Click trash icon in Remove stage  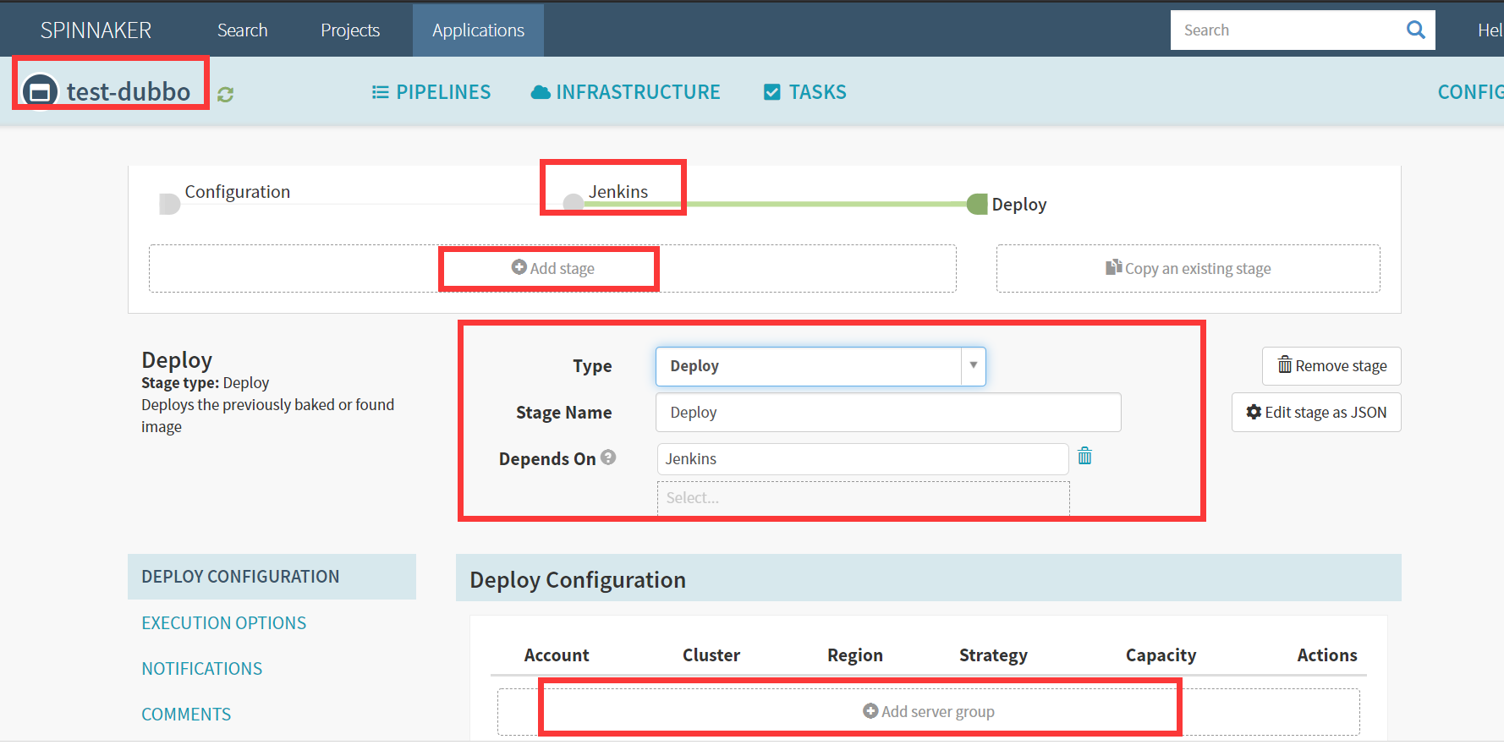(x=1285, y=365)
